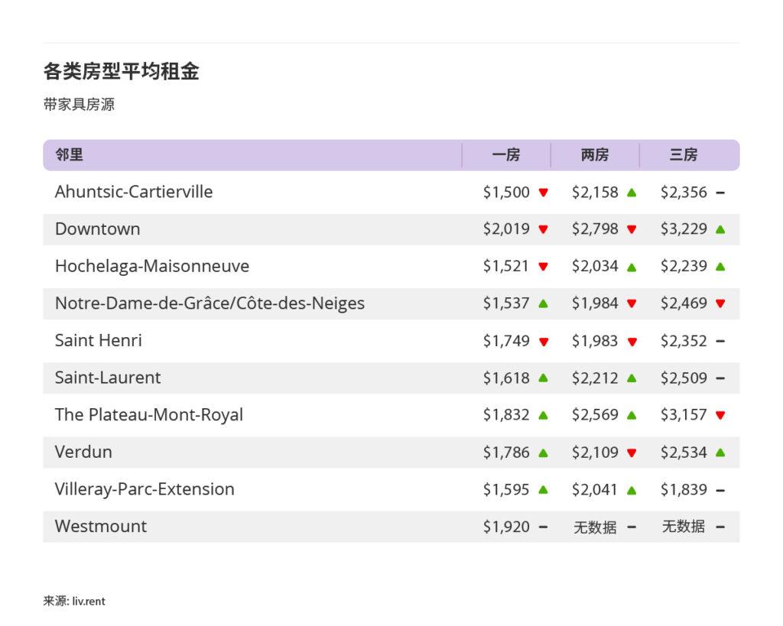Click the green increase arrow beside Verdun $1,786
This screenshot has width=783, height=626.
[543, 452]
